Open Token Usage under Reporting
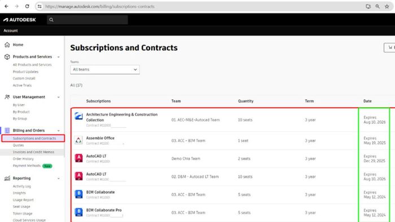Screen dimensions: 395x222 point(23,214)
